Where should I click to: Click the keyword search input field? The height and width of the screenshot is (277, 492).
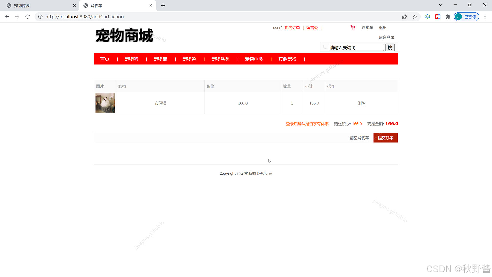point(356,47)
